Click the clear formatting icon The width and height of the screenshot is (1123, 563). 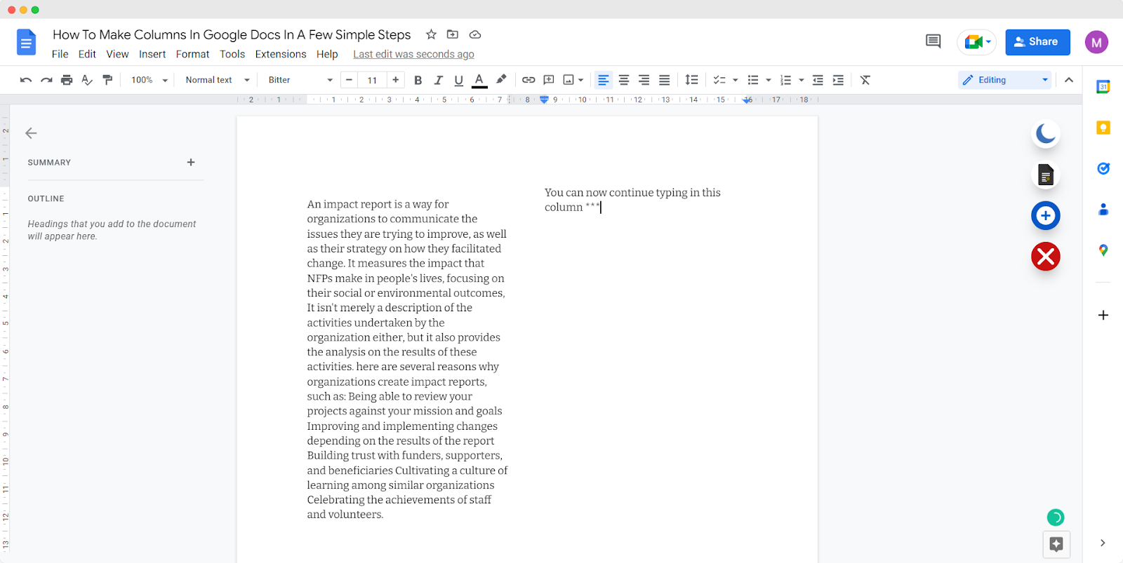tap(865, 80)
